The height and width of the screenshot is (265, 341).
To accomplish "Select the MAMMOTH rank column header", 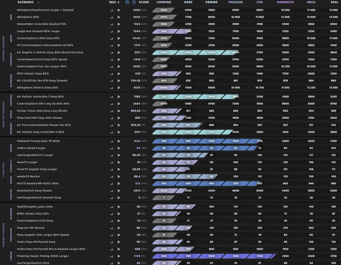I will [x=285, y=2].
